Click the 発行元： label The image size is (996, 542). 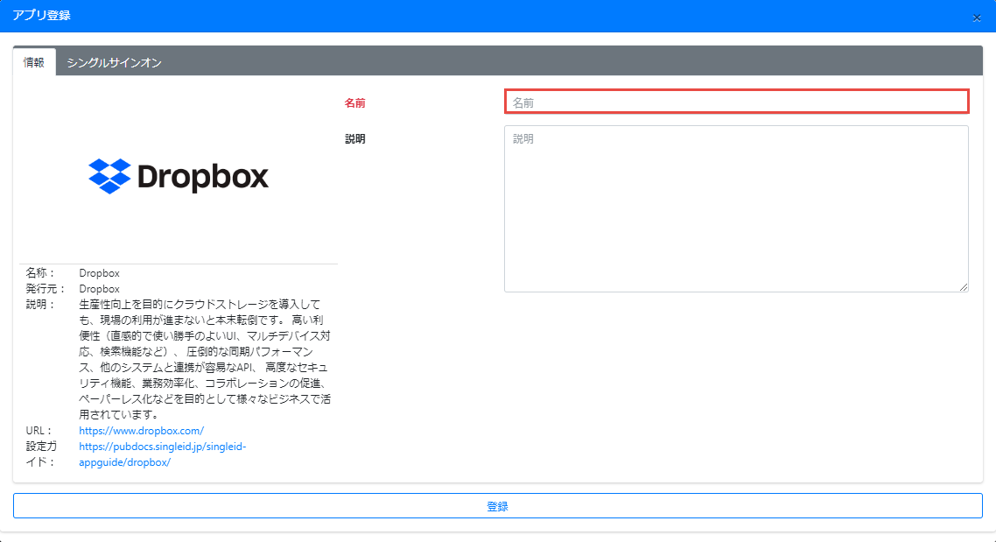pyautogui.click(x=46, y=289)
